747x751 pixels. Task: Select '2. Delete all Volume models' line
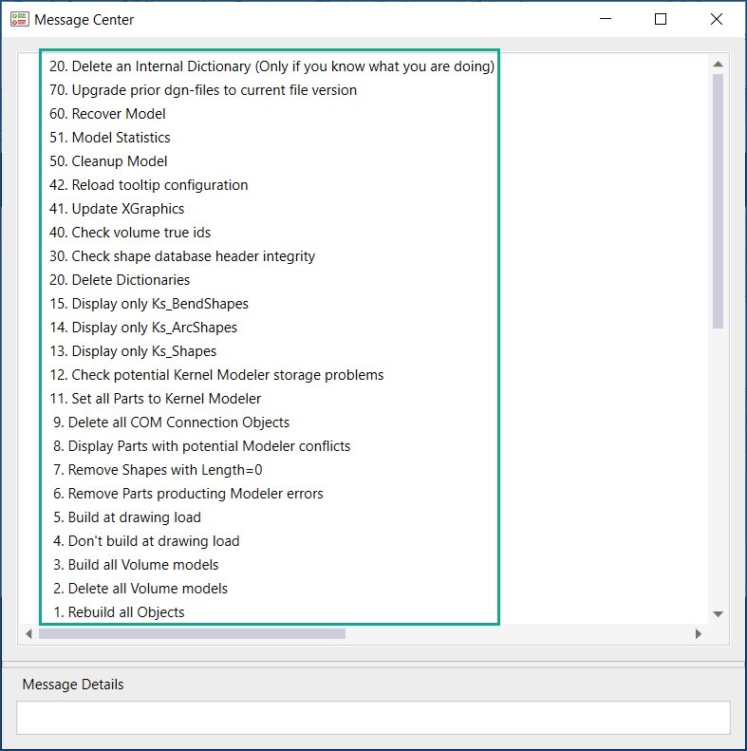click(x=140, y=588)
